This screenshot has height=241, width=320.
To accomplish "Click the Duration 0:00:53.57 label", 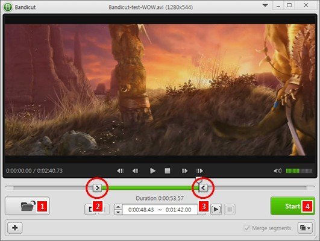I will 160,198.
